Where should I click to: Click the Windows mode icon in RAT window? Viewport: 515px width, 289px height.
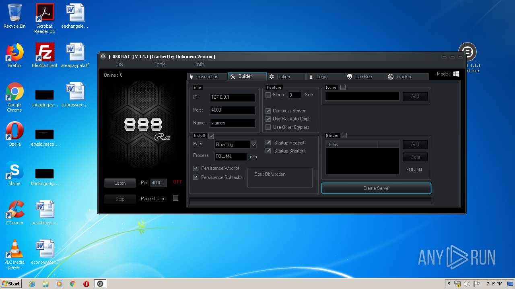pyautogui.click(x=456, y=74)
